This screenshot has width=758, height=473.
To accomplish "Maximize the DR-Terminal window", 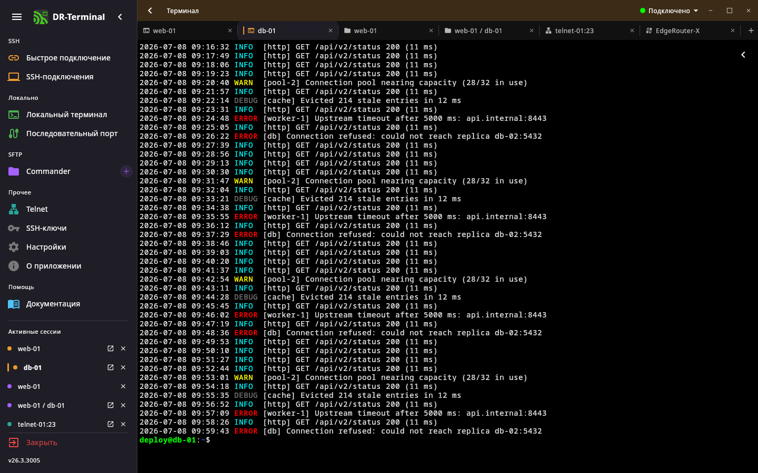I will point(730,11).
